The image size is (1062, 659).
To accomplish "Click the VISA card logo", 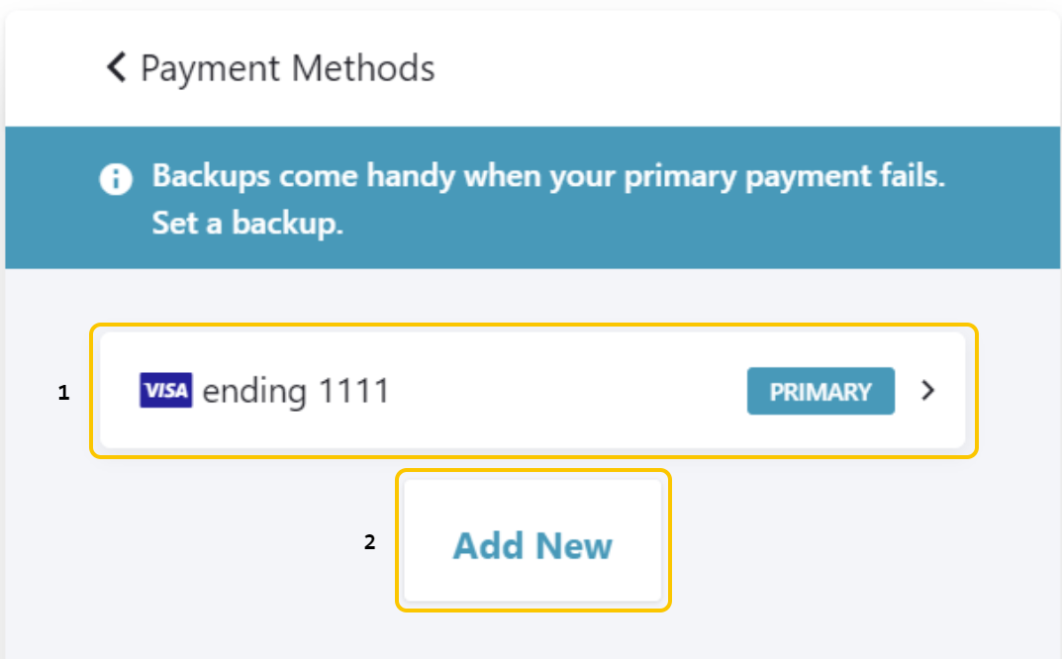I will pyautogui.click(x=166, y=390).
